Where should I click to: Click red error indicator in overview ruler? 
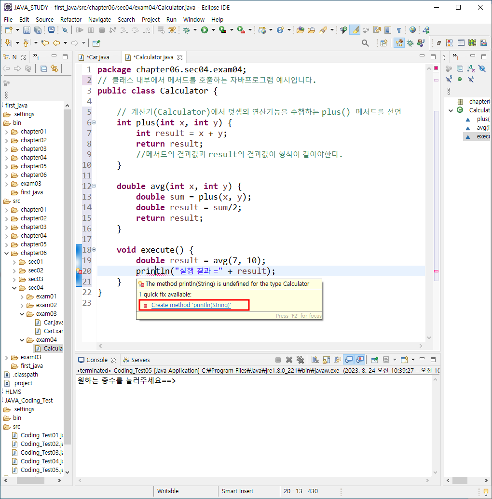click(436, 68)
